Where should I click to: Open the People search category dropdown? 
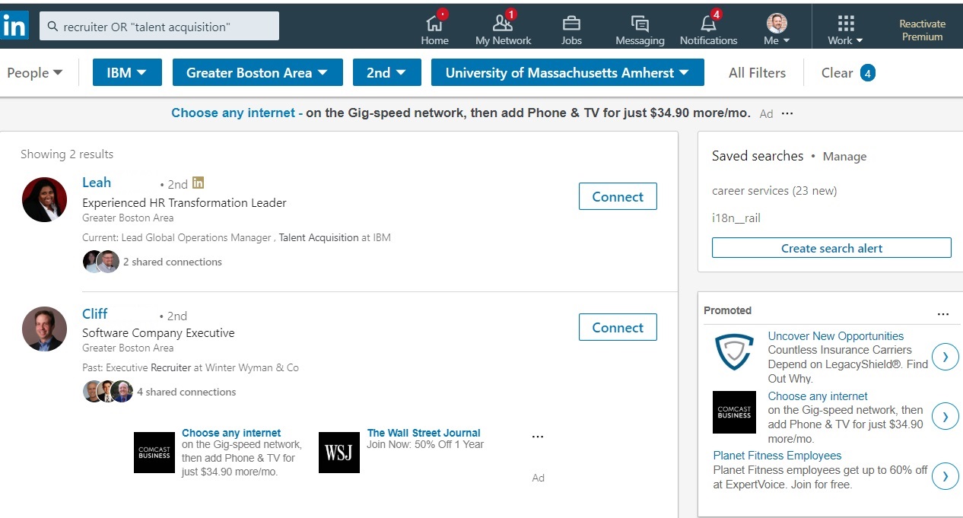[34, 72]
